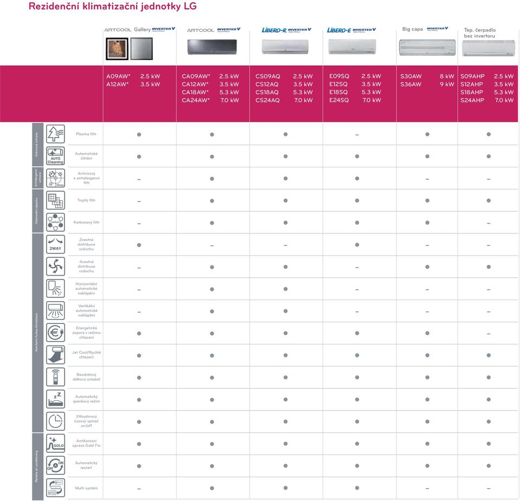Screen dimensions: 520x501
Task: Click the 'Antikorozní úprava Gold Fin' row label
Action: point(86,443)
